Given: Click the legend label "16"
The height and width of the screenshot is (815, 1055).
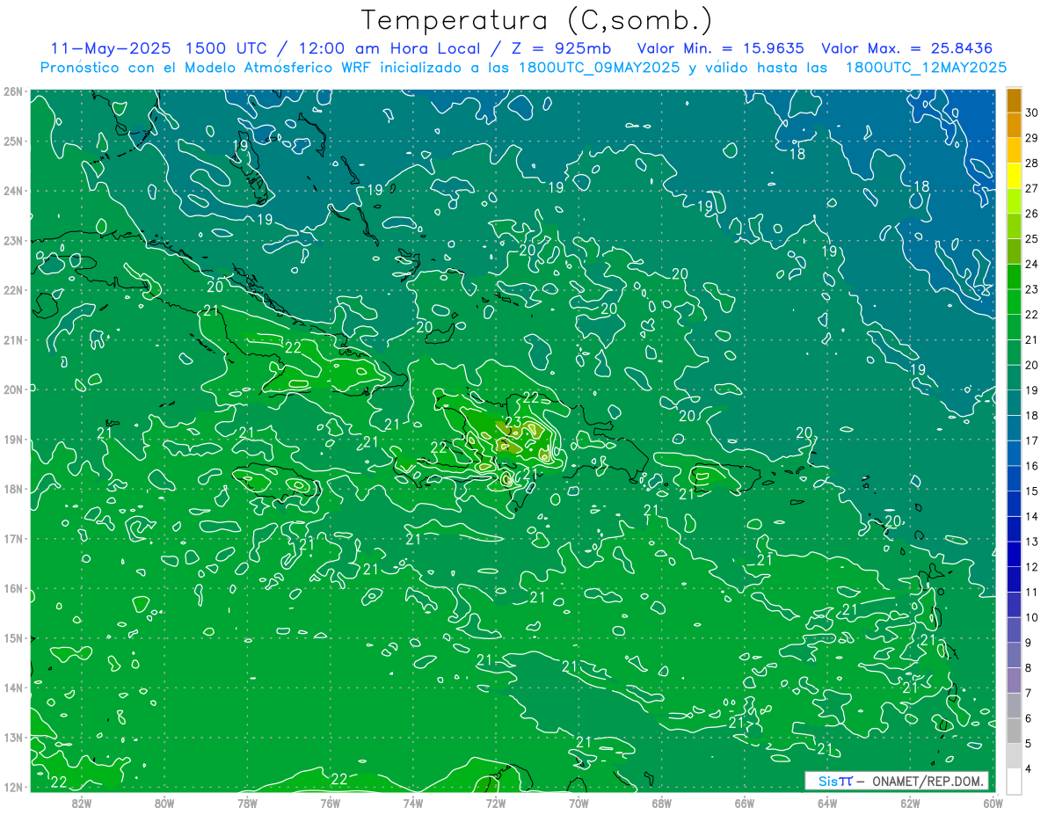Looking at the screenshot, I should point(1032,466).
